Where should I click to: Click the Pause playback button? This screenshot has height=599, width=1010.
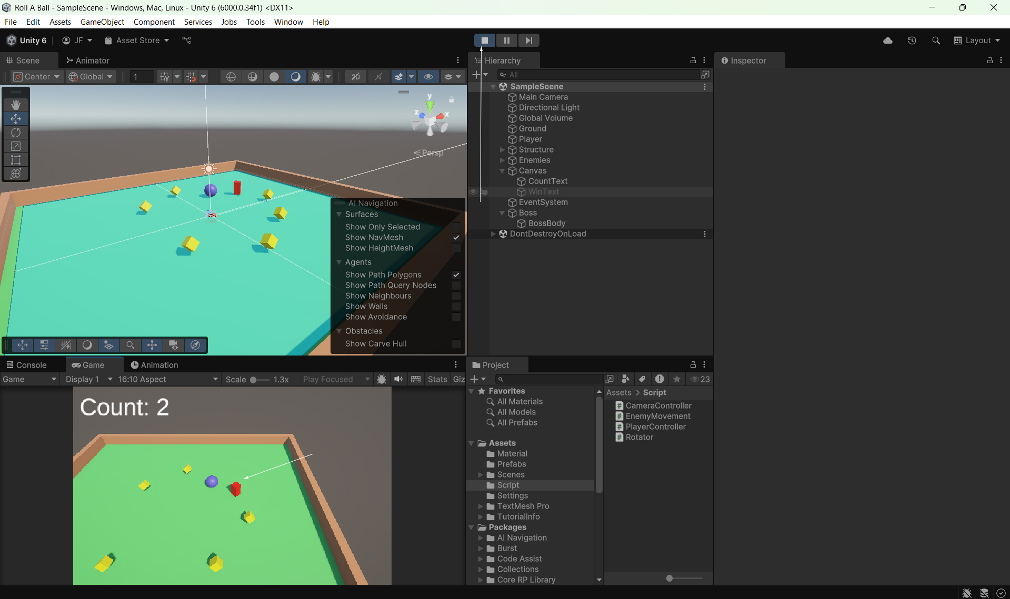(506, 40)
